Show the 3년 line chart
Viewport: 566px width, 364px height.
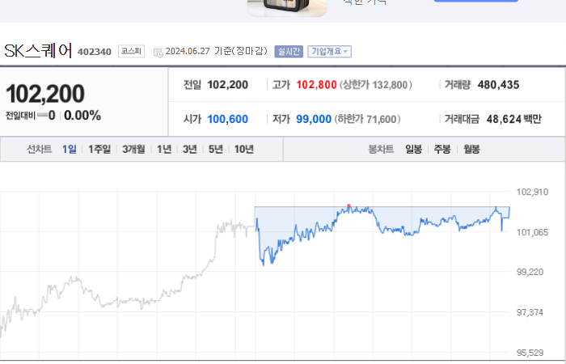click(x=189, y=149)
